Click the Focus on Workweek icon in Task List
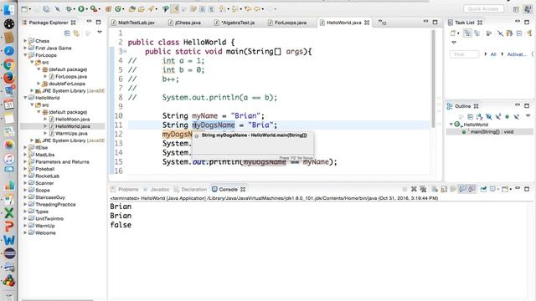Image resolution: width=536 pixels, height=301 pixels. [489, 33]
